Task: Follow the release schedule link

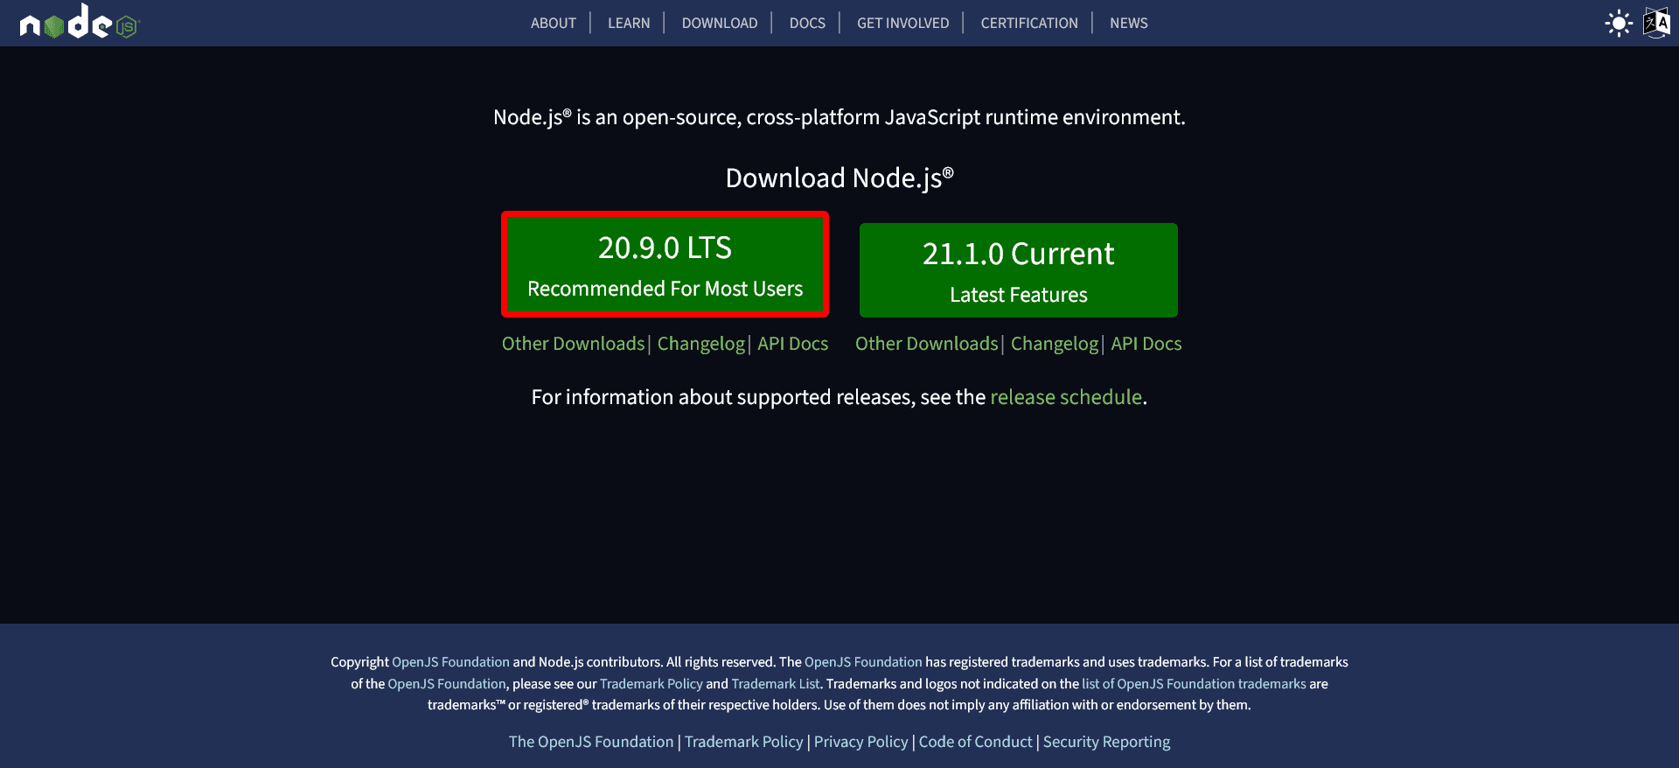Action: [1066, 397]
